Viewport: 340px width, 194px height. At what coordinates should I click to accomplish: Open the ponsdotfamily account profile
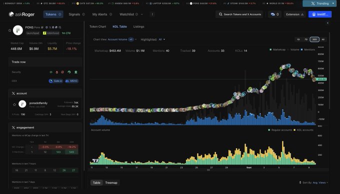tap(38, 103)
